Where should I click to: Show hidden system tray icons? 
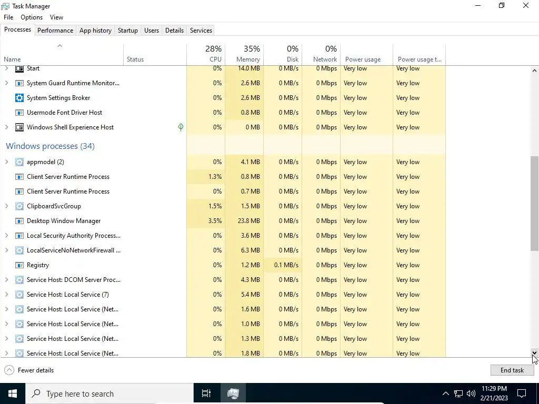click(x=445, y=393)
